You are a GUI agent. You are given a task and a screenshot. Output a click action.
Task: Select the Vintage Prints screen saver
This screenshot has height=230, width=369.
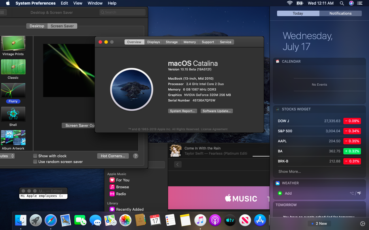13,43
